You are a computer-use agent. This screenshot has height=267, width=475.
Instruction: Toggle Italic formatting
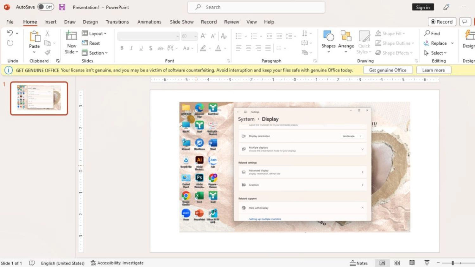[131, 48]
